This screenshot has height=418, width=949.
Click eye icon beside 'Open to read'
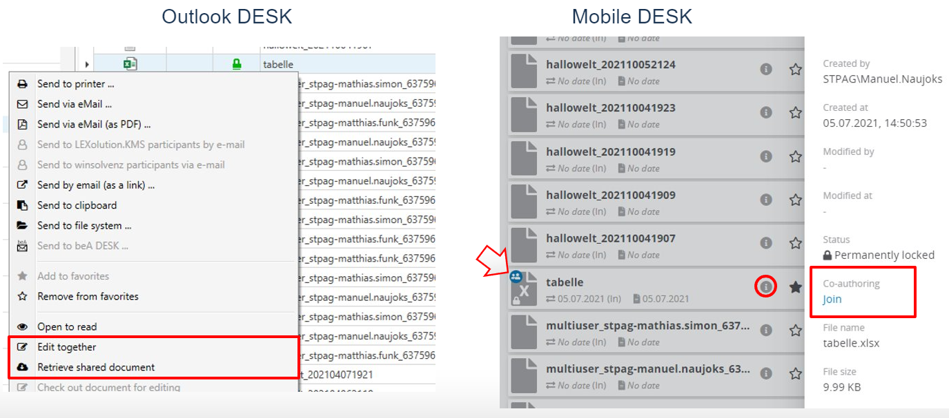pos(22,326)
